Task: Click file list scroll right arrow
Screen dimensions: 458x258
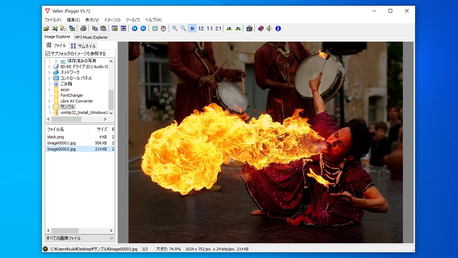Action: (x=111, y=231)
